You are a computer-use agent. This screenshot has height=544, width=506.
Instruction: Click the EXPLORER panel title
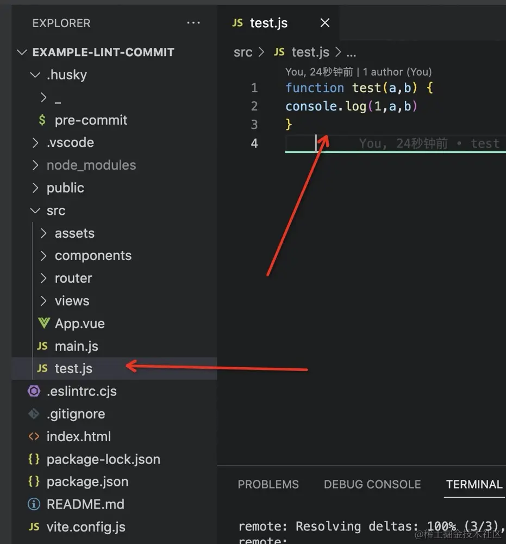(61, 23)
